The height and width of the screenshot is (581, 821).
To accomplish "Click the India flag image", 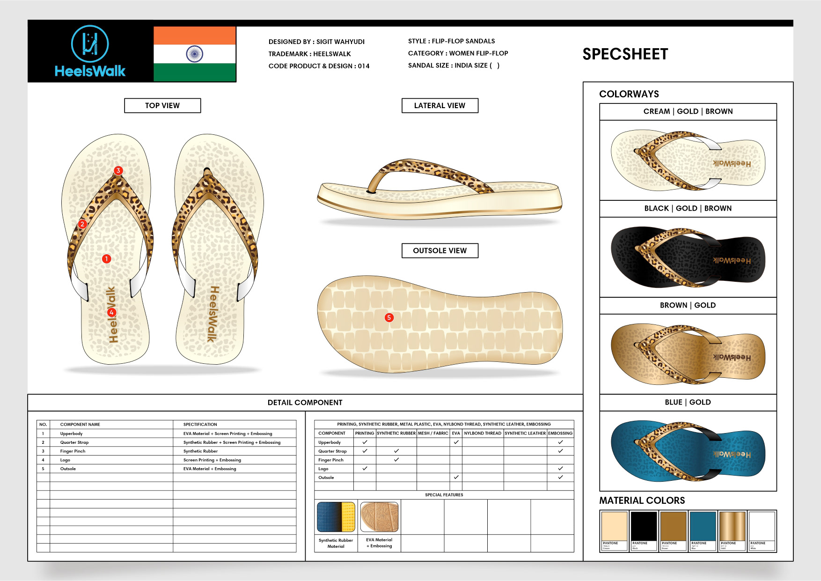I will [x=195, y=54].
